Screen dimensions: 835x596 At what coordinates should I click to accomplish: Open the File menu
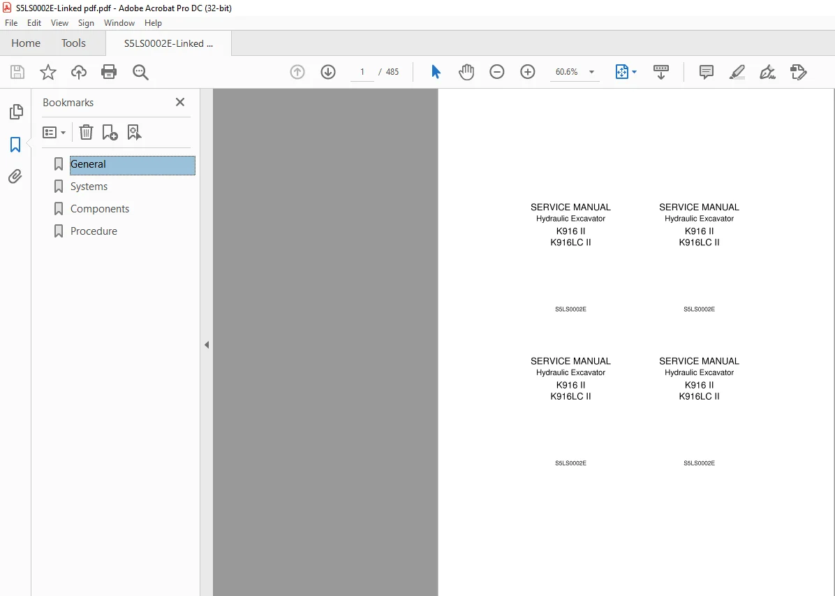[x=11, y=23]
